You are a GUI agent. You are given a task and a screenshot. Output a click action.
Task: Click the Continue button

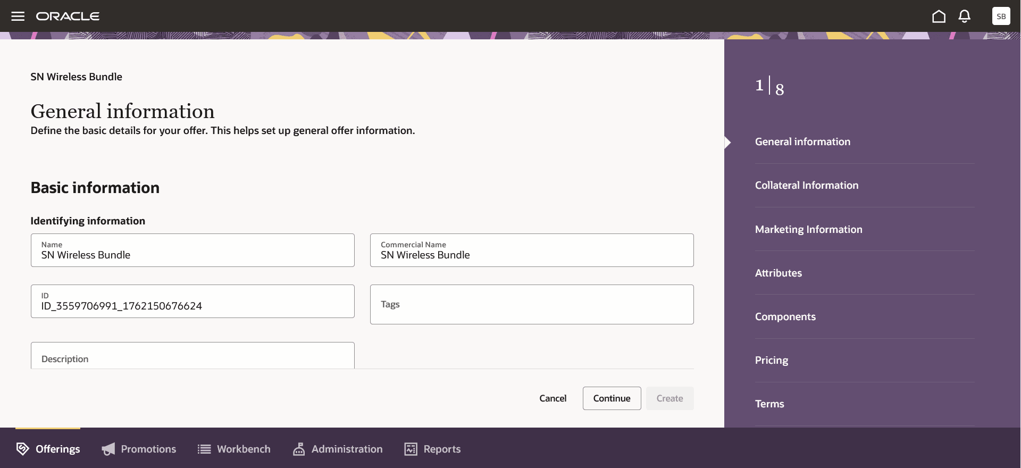[x=612, y=398]
